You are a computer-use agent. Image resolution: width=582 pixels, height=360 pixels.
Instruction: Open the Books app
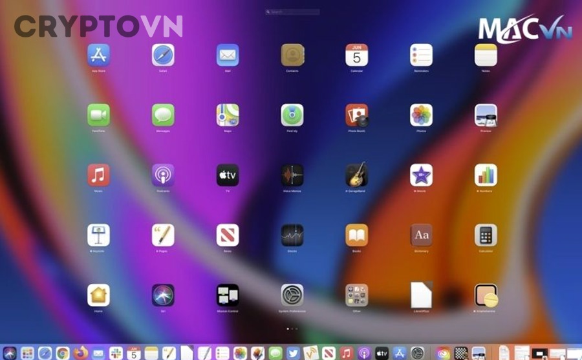pos(357,235)
